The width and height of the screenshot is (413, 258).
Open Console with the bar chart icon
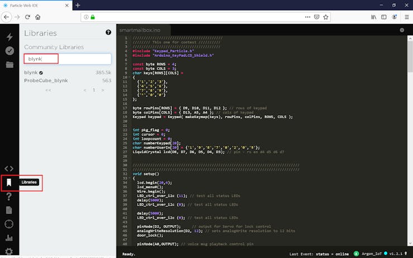[x=9, y=238]
